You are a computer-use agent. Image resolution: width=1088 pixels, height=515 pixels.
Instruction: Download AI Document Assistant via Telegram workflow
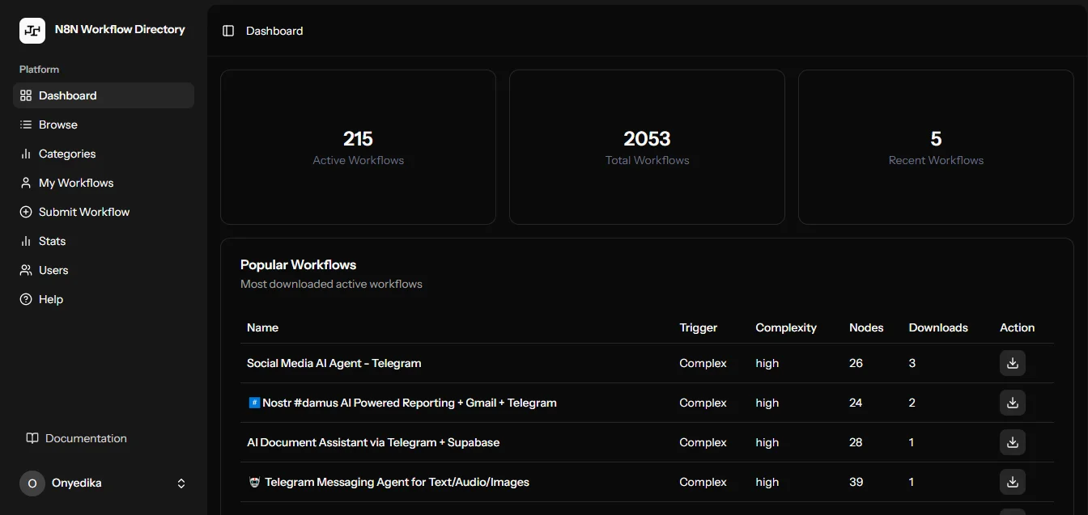tap(1012, 442)
